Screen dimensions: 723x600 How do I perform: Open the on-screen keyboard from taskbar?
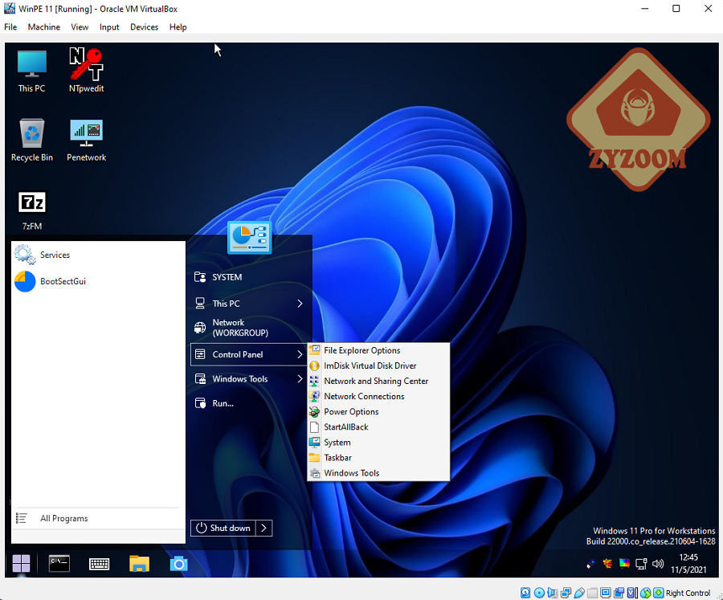[99, 564]
